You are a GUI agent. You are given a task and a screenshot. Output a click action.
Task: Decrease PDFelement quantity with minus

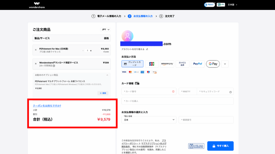coord(83,51)
